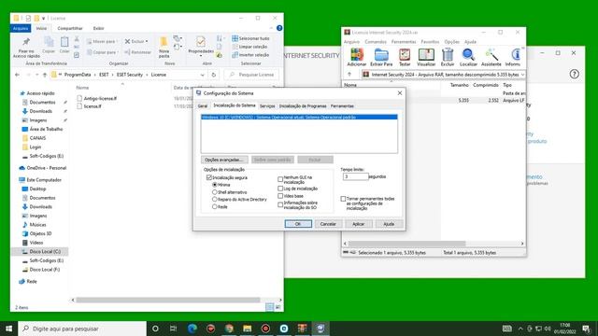The image size is (598, 336).
Task: Open Inicialização de Programas tab
Action: tap(303, 105)
